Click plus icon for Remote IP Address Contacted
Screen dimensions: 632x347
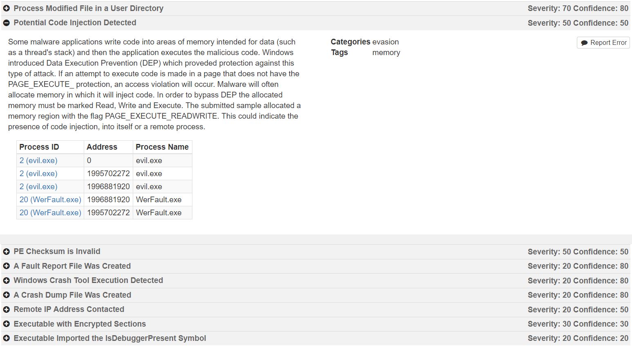(x=7, y=309)
